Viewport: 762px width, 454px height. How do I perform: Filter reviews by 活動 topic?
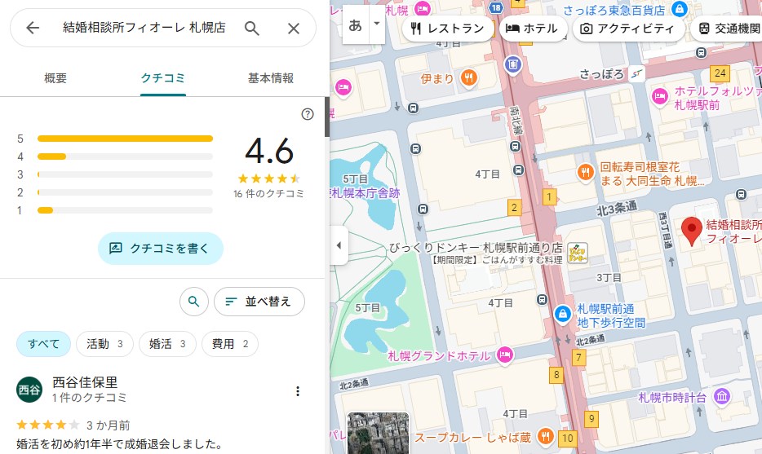(x=104, y=344)
